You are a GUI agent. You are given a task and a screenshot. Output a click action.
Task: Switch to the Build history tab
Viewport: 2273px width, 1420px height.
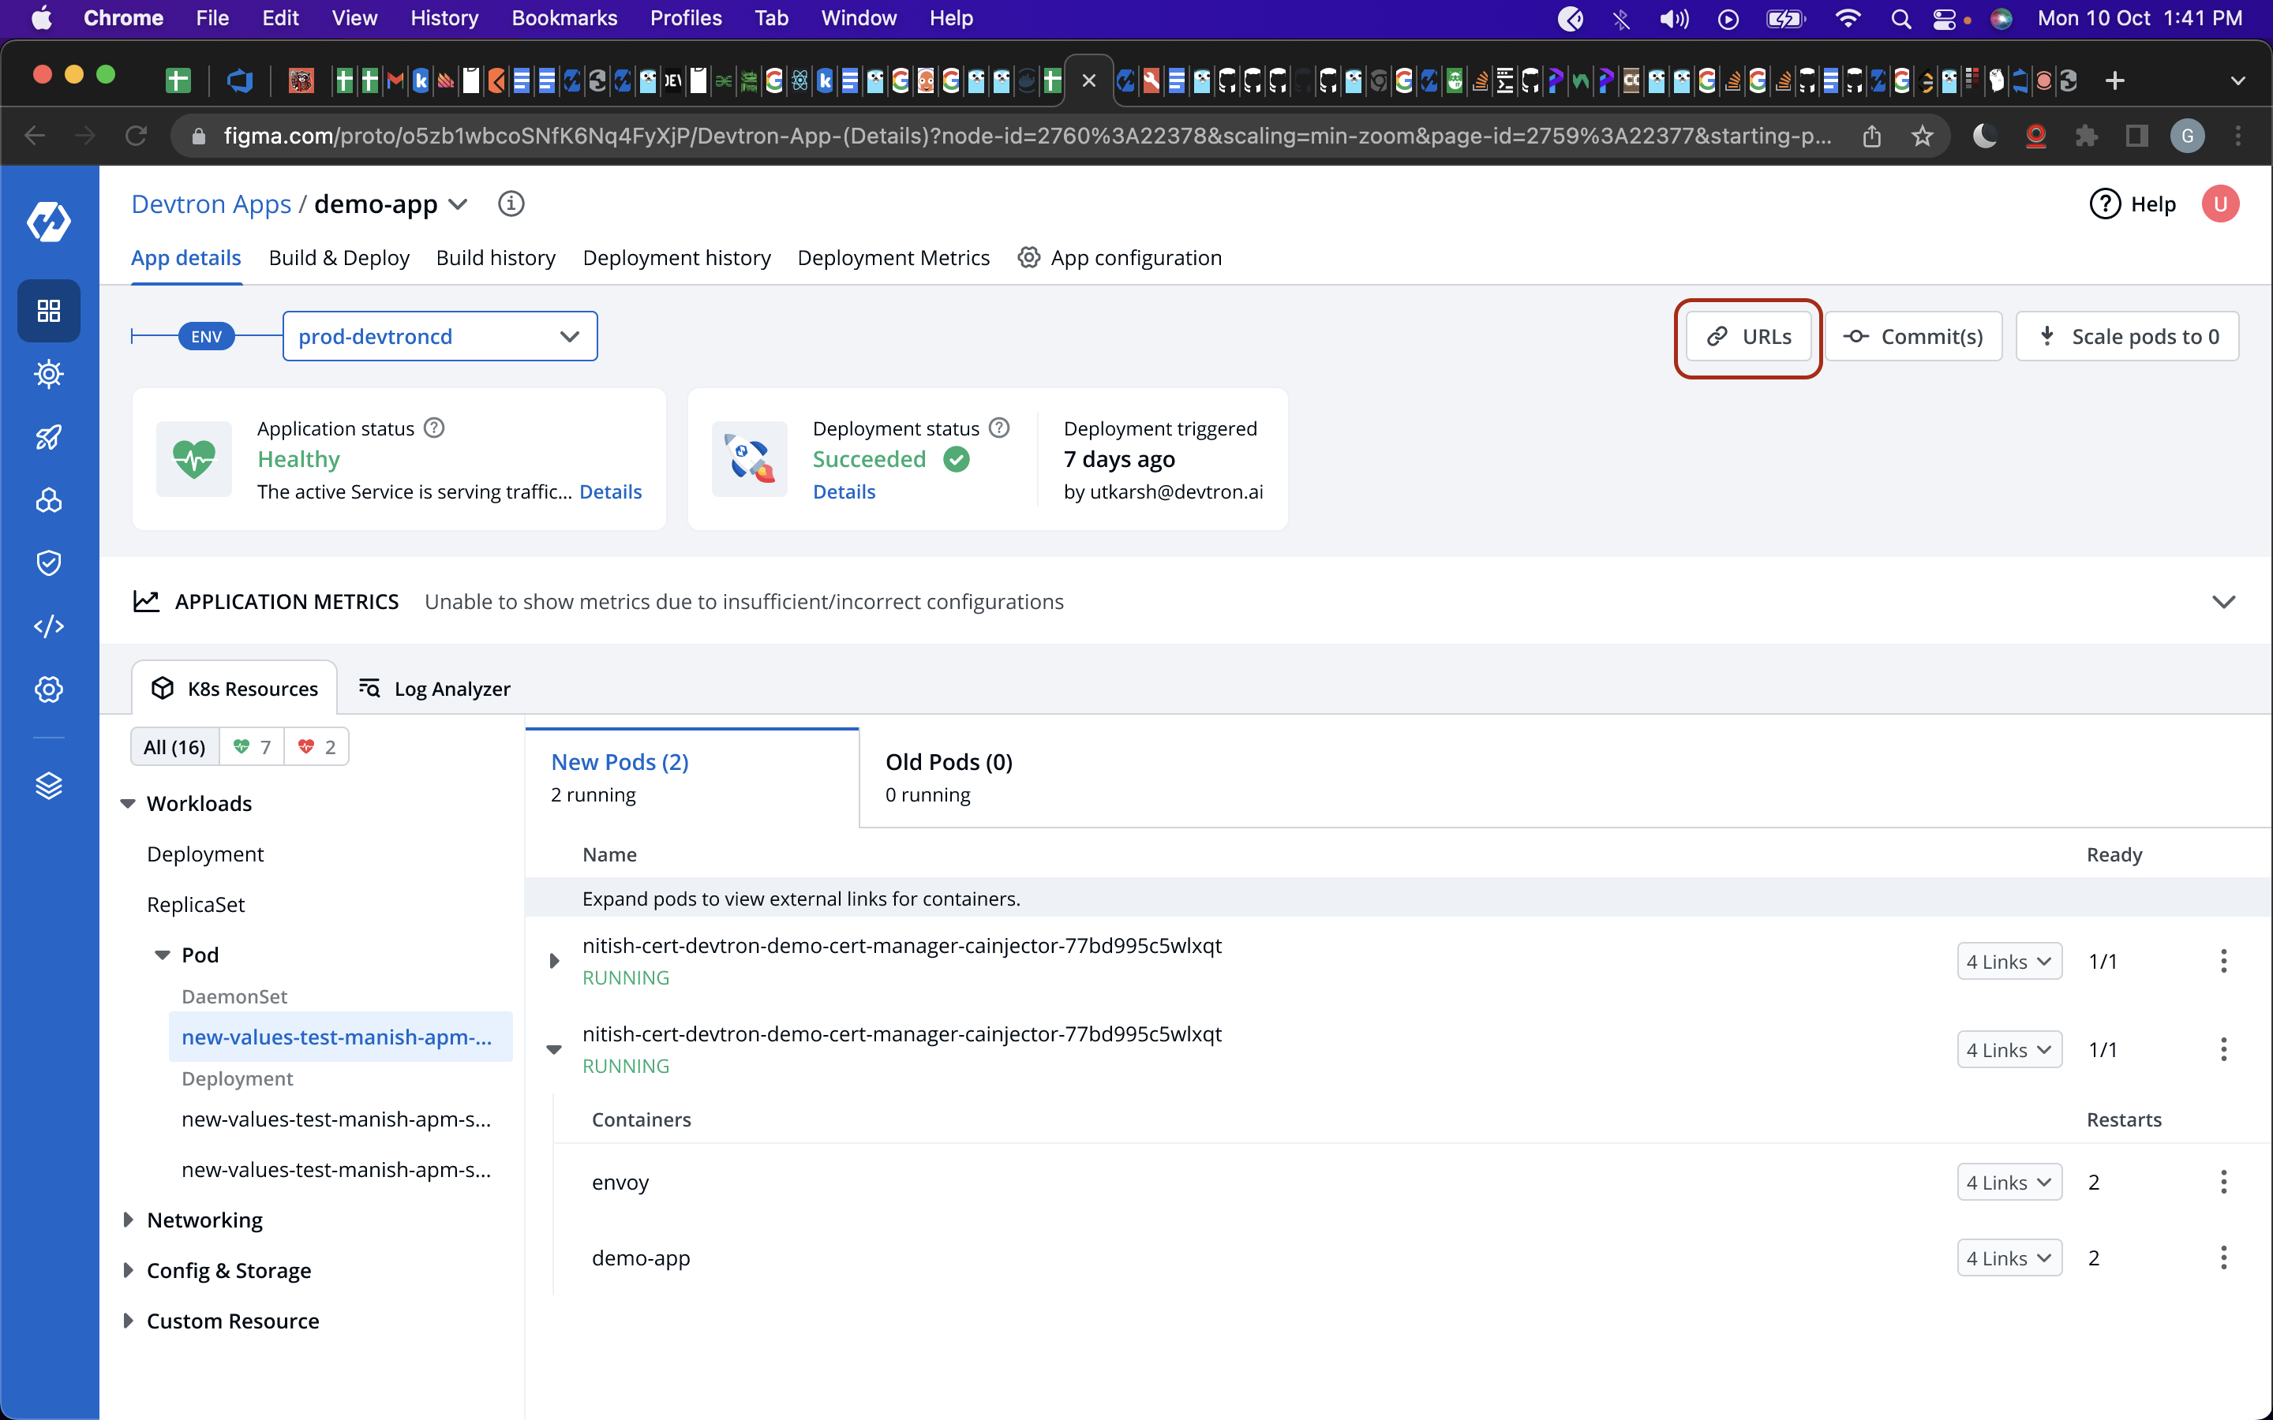pos(495,257)
